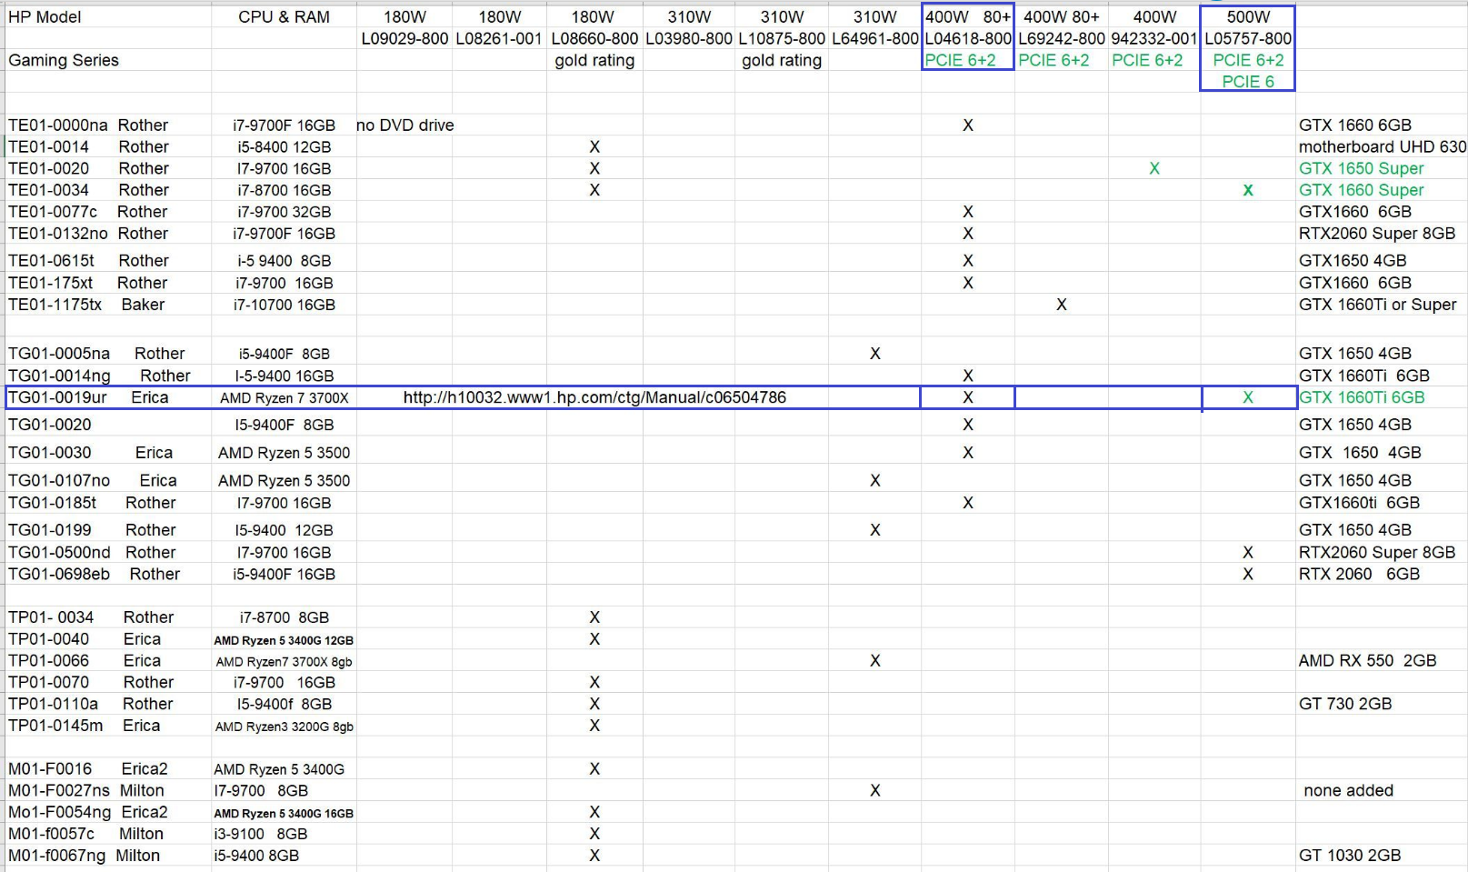Image resolution: width=1468 pixels, height=872 pixels.
Task: Select the 'AMD Ryzen3 3200G 8gb' cell
Action: point(284,727)
